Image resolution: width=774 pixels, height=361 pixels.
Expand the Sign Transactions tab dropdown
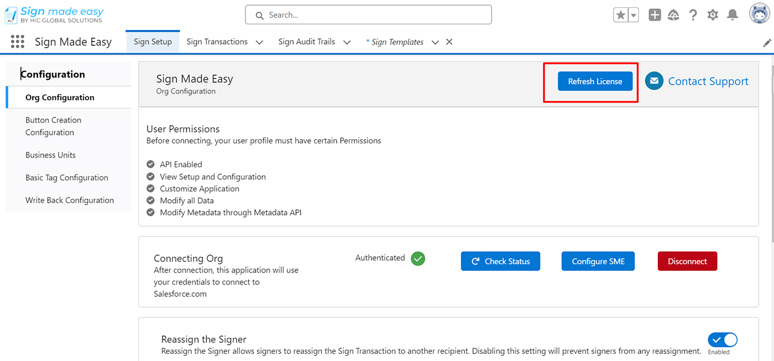click(259, 42)
